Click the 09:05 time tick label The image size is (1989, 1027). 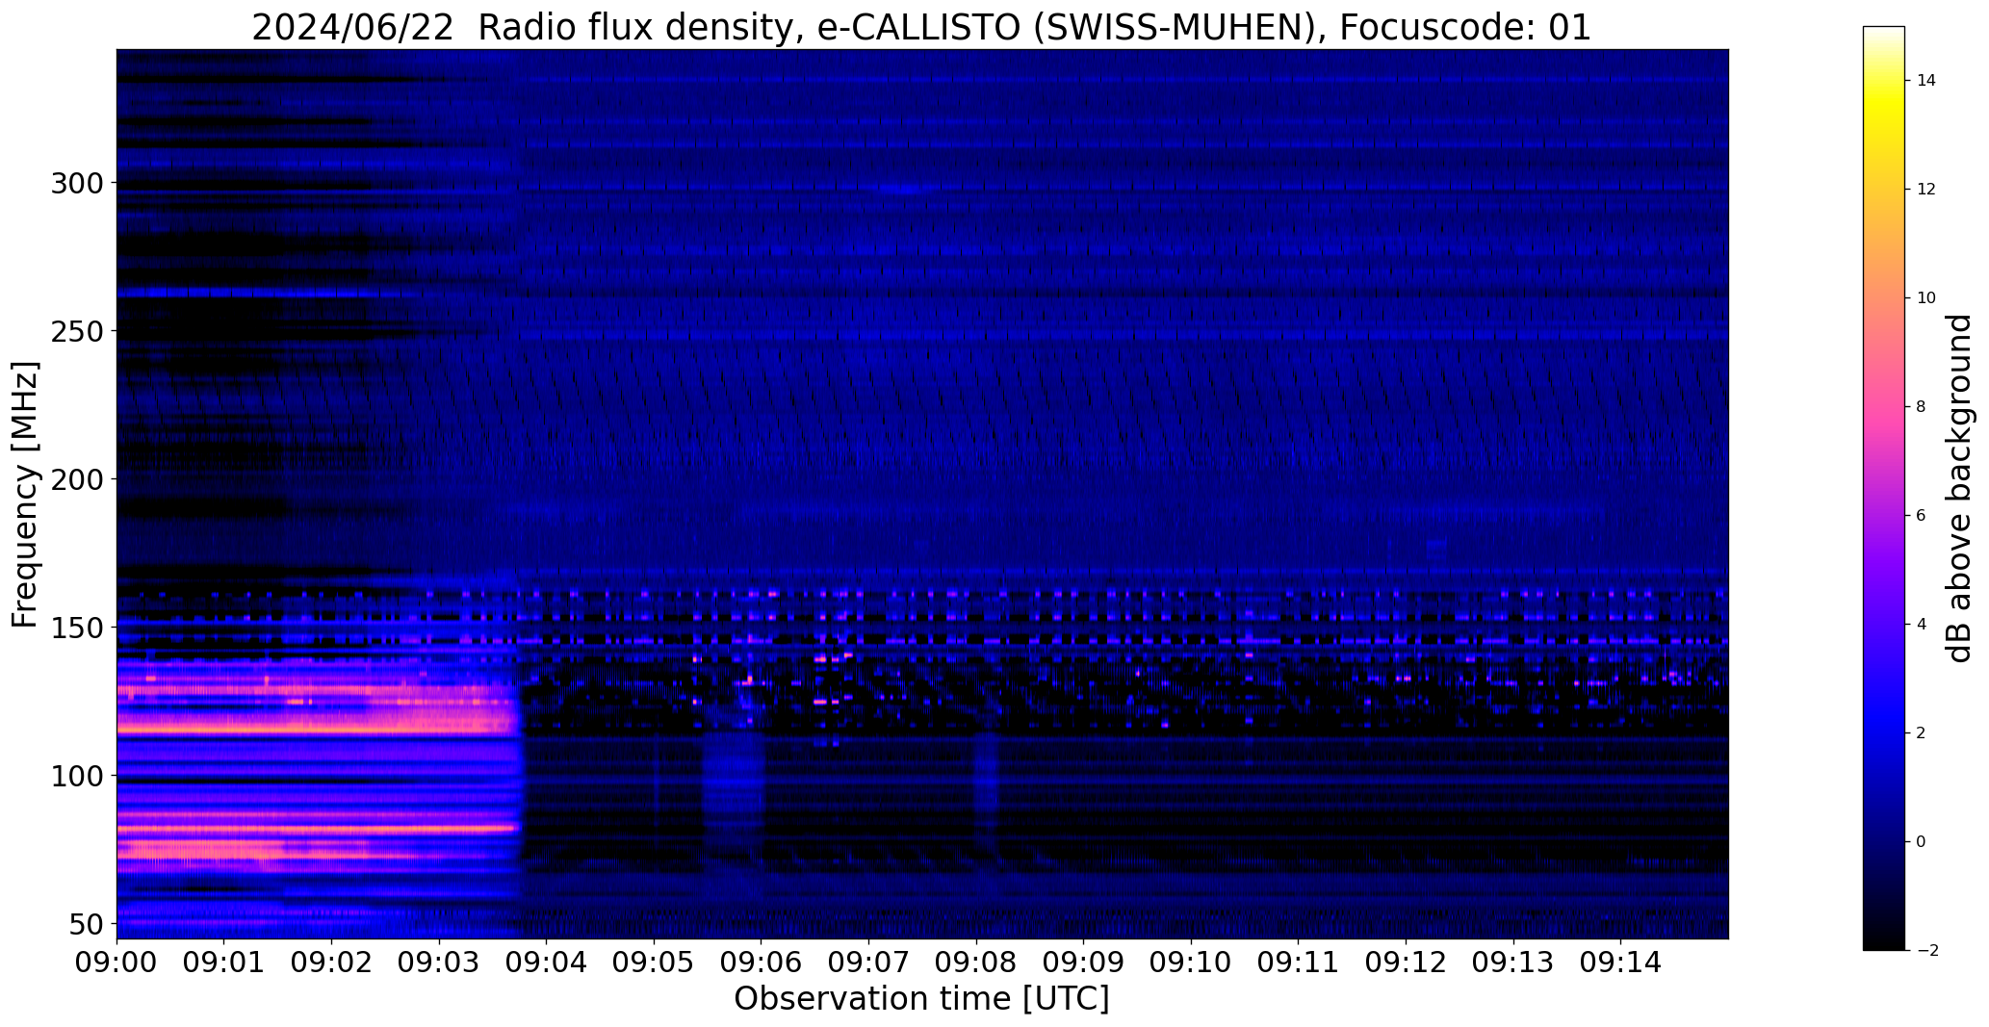coord(654,963)
